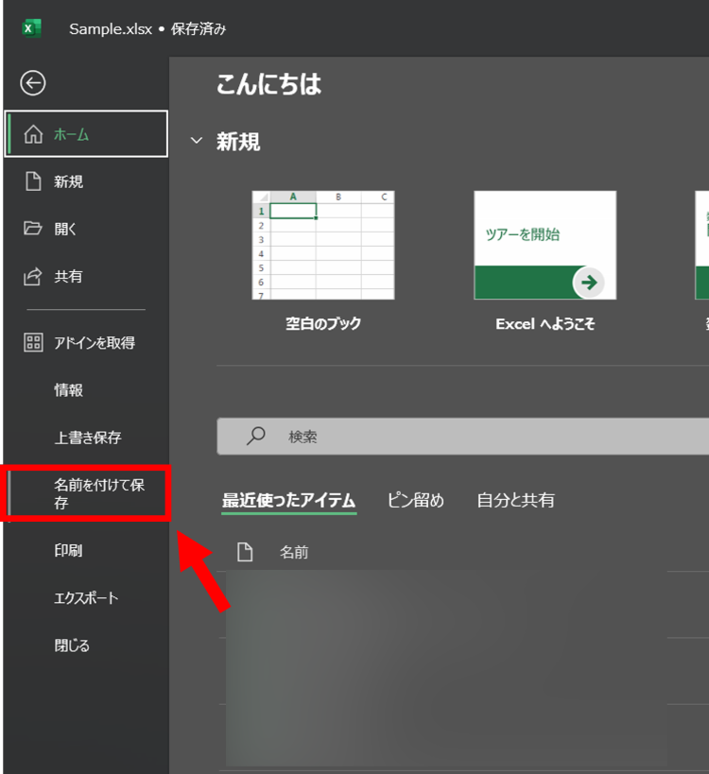Click the back arrow circle icon

33,83
